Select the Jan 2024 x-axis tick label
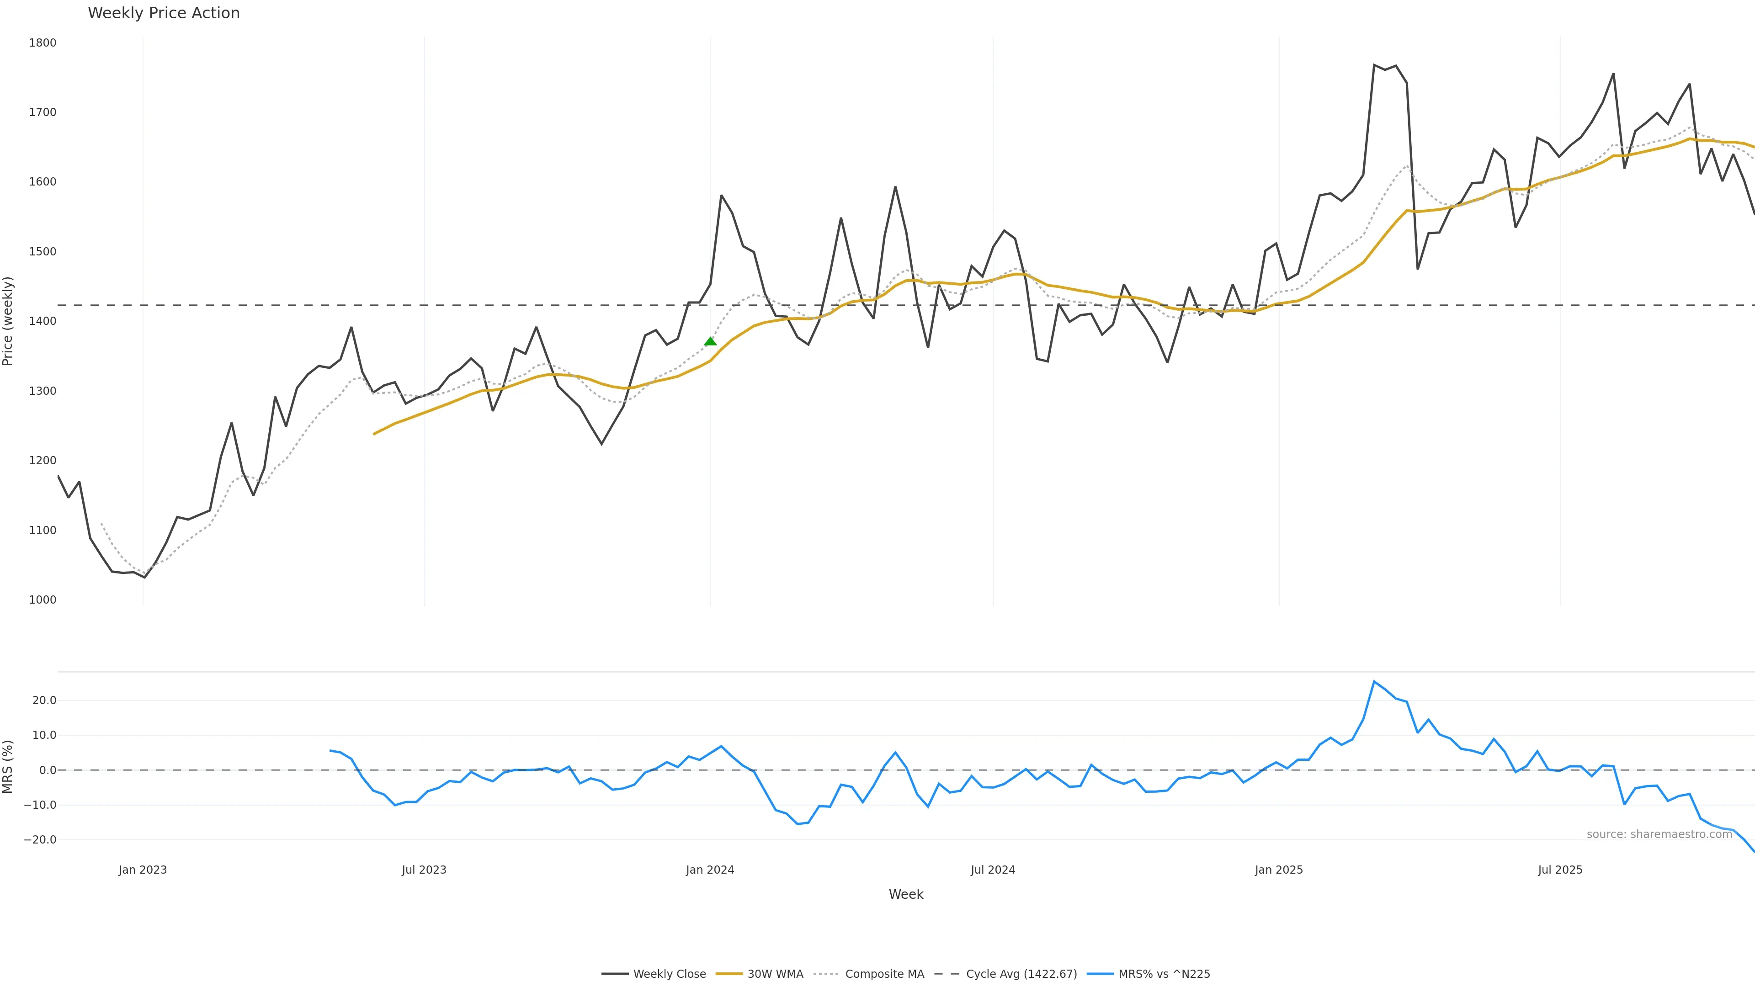This screenshot has width=1755, height=987. 710,870
